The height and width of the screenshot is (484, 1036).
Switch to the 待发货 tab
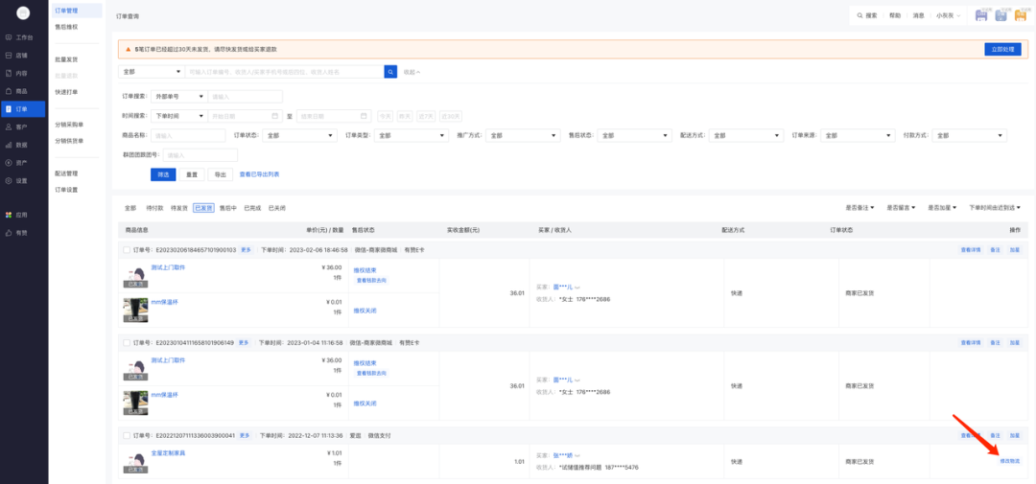coord(178,207)
